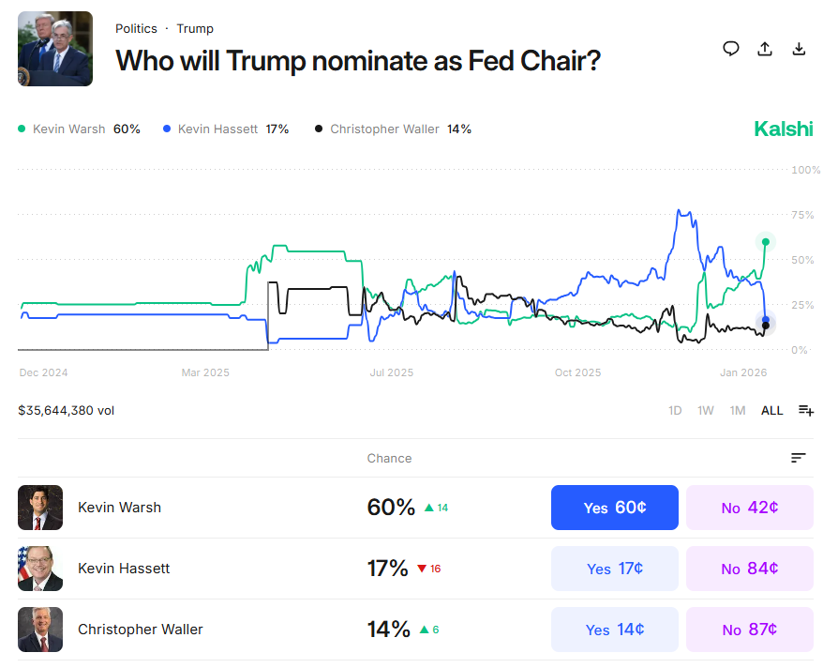
Task: Click the market header thumbnail image
Action: tap(55, 49)
